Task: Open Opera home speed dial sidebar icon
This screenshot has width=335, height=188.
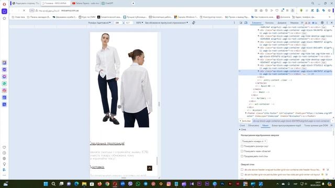Action: click(x=4, y=11)
